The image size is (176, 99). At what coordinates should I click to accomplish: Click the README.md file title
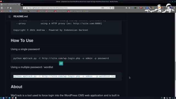click(x=21, y=16)
